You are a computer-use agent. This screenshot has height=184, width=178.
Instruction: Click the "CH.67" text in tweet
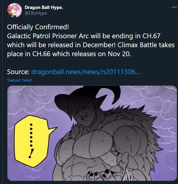point(151,36)
